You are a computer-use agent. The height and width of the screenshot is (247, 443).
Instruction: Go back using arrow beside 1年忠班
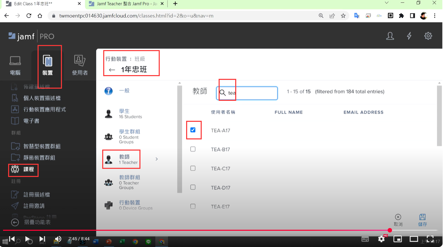pyautogui.click(x=112, y=70)
